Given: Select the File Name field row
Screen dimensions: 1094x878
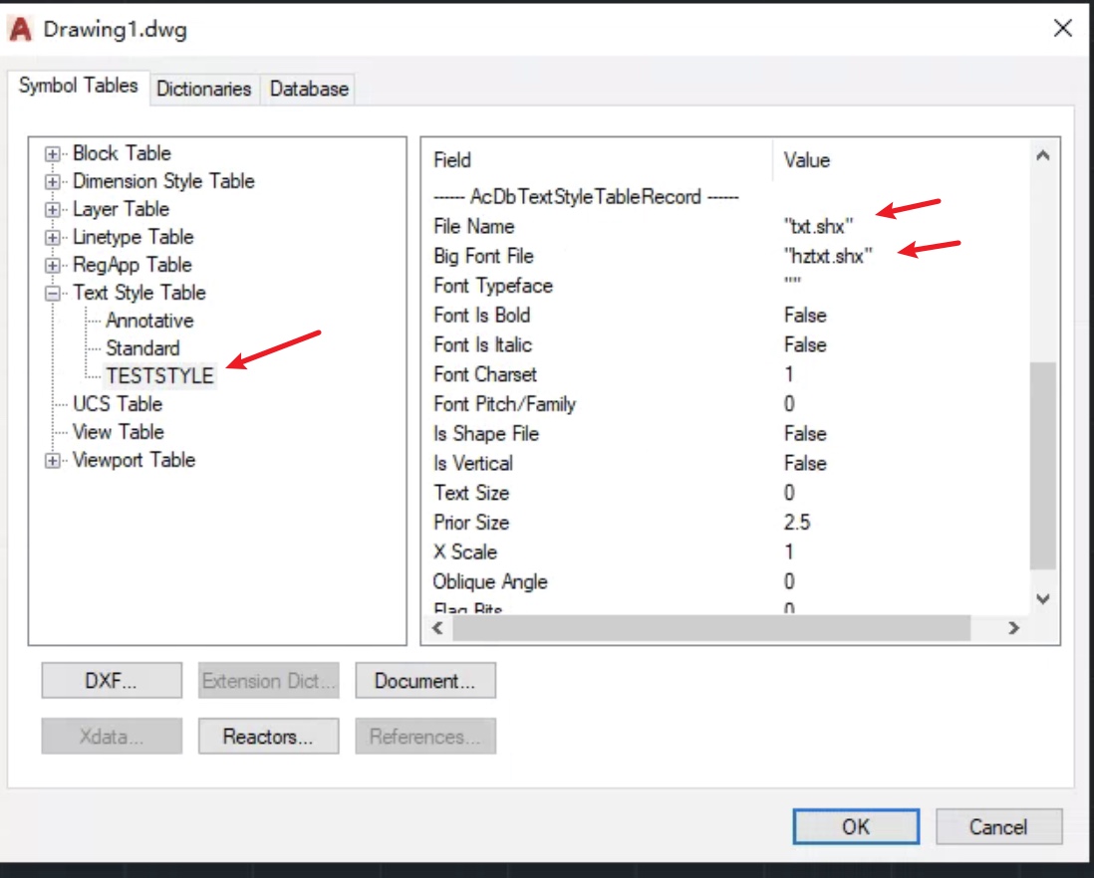Looking at the screenshot, I should coord(725,227).
